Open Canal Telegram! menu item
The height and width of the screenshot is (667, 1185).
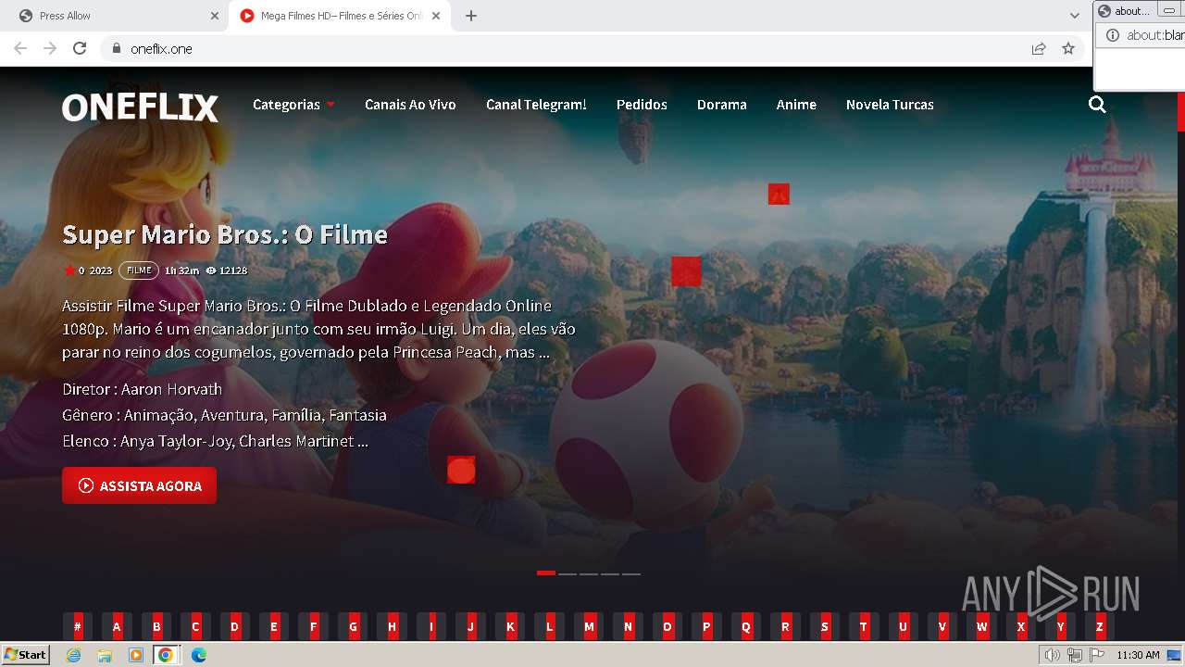click(536, 105)
